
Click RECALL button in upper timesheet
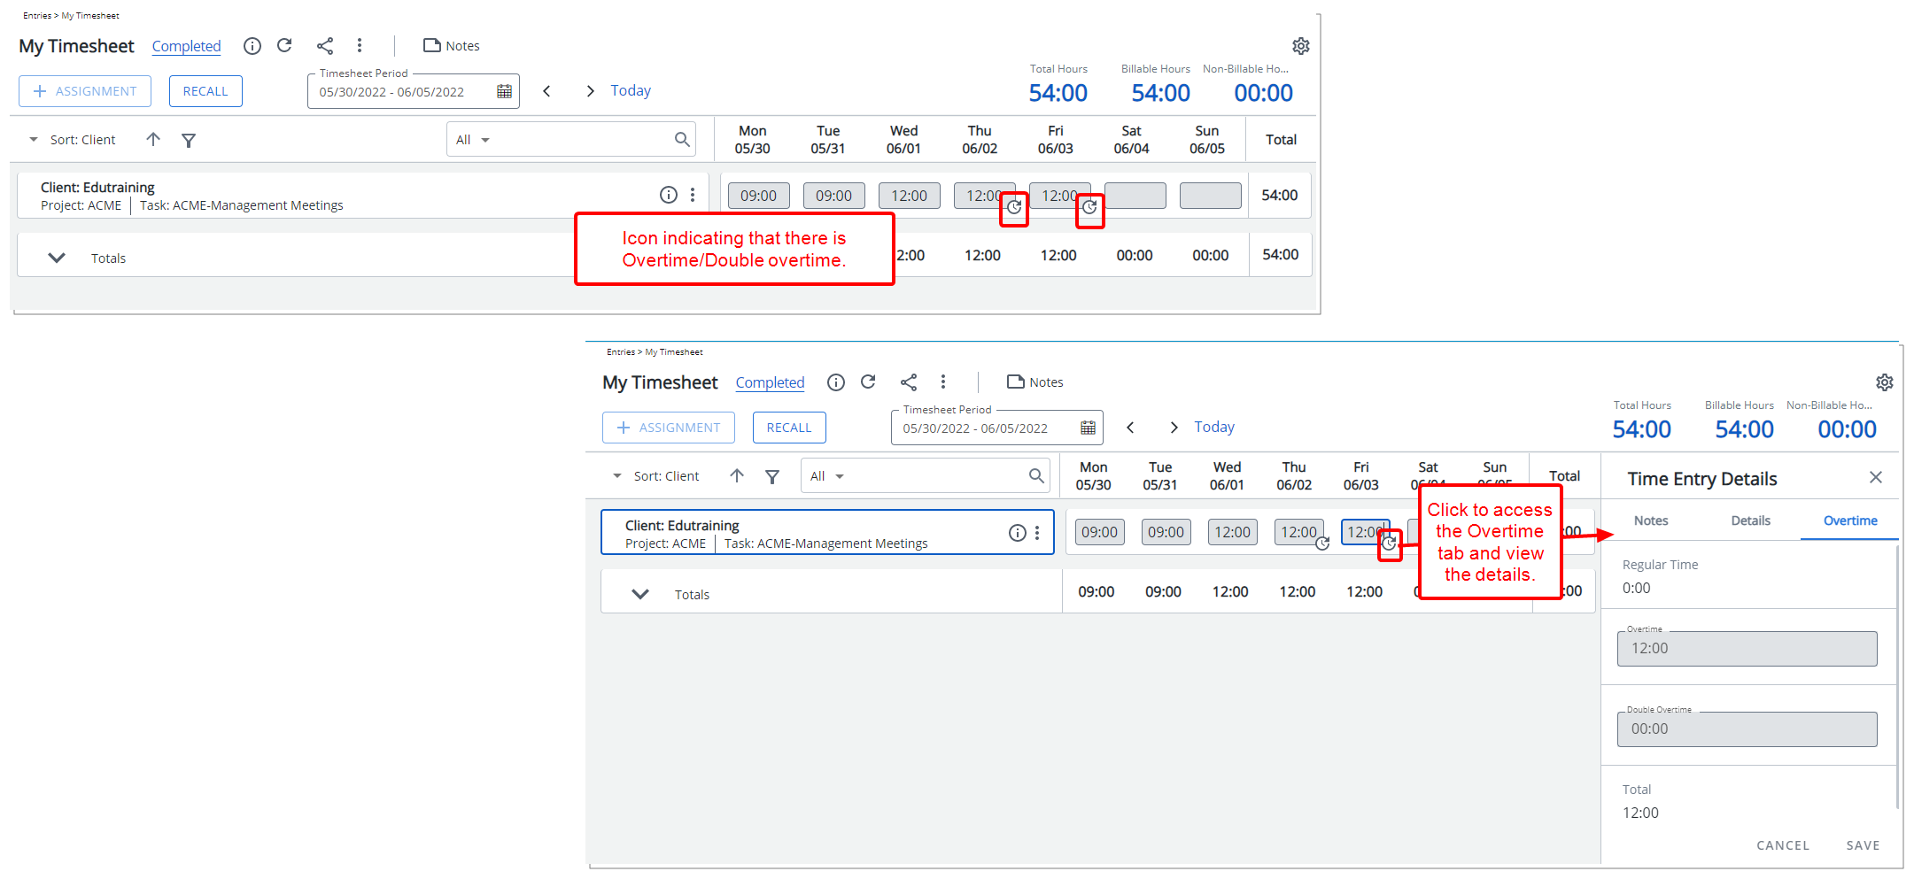205,91
